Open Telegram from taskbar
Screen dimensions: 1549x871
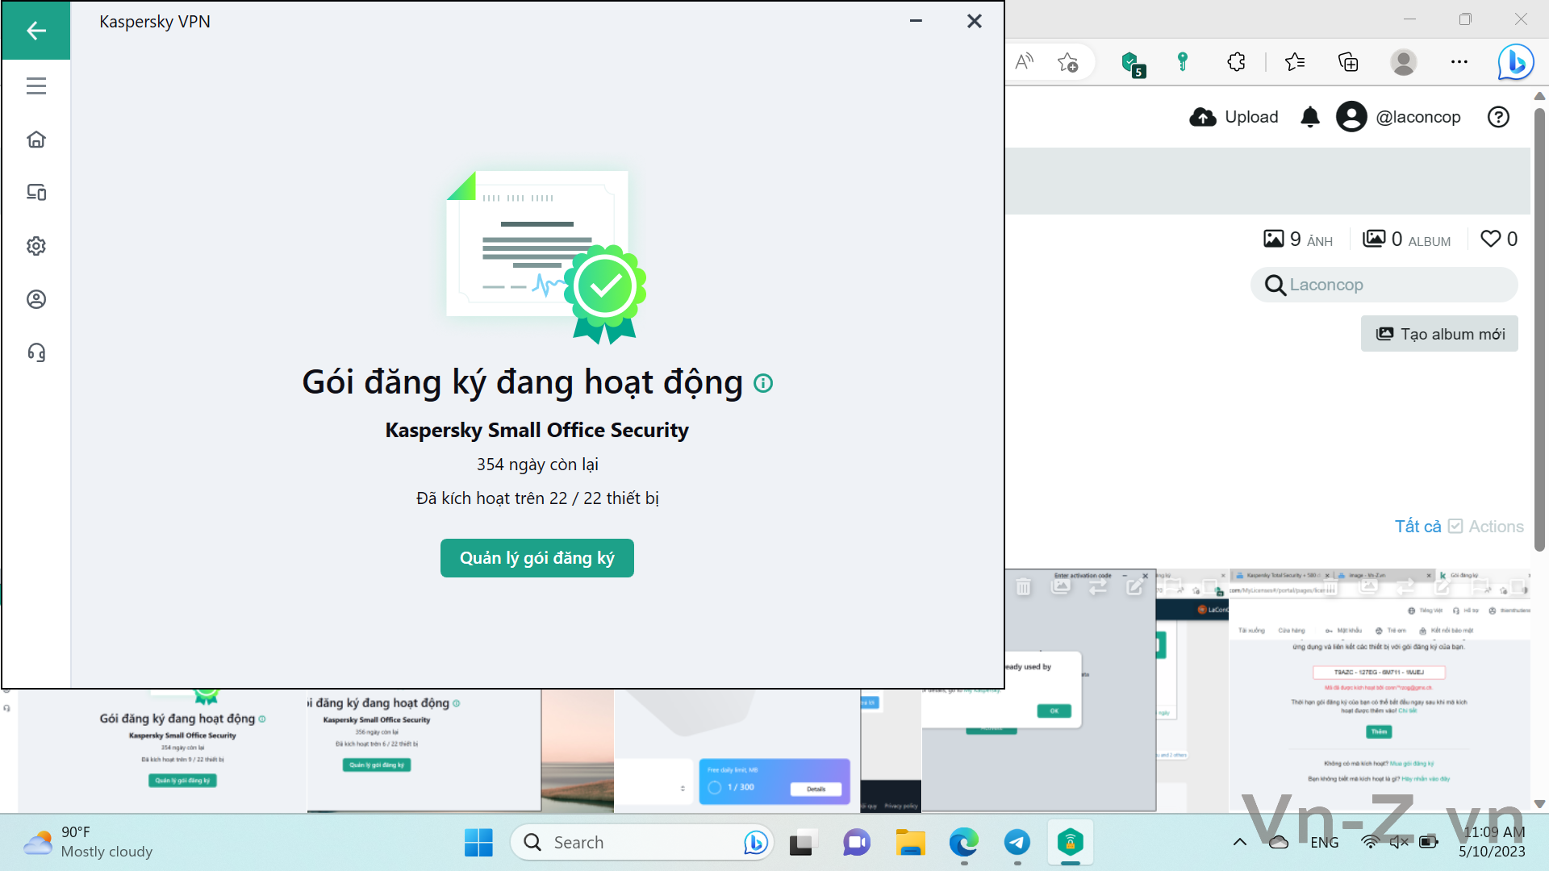click(1017, 843)
